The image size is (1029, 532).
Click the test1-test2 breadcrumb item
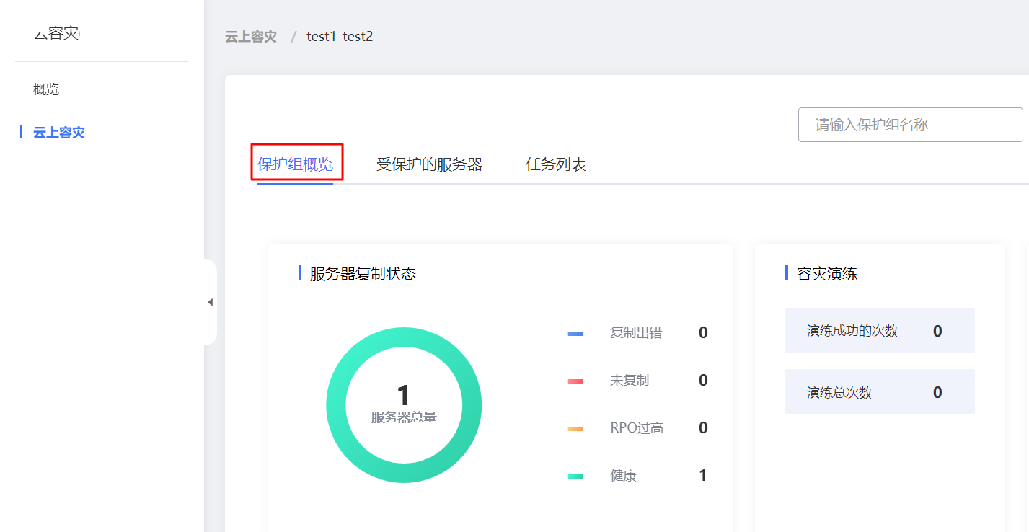[340, 37]
